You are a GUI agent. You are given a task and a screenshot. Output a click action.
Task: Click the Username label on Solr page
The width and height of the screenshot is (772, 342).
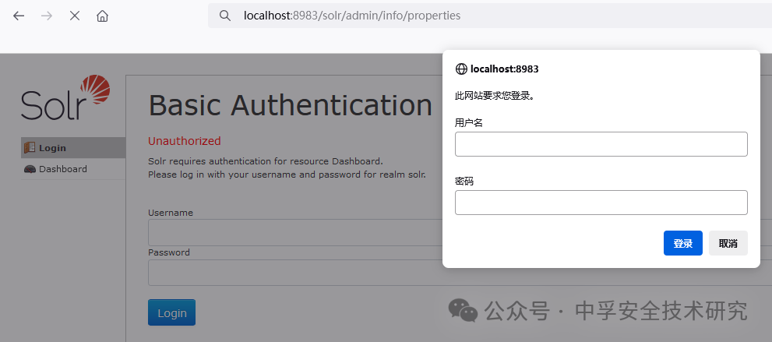(x=171, y=213)
